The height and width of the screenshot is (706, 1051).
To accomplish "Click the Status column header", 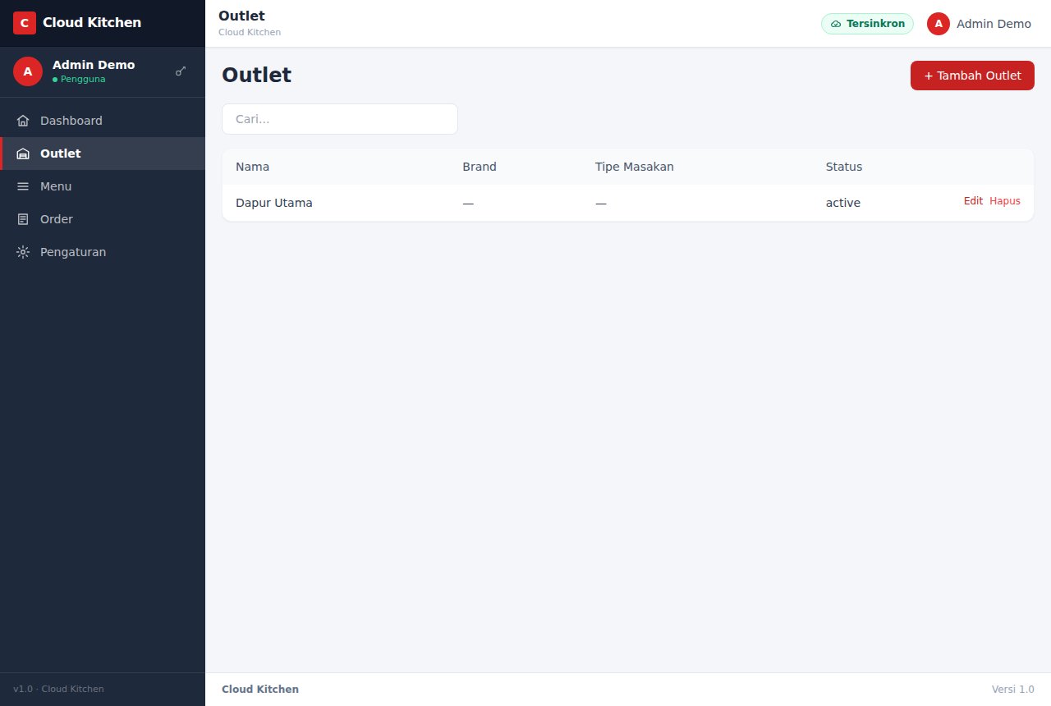I will (844, 167).
